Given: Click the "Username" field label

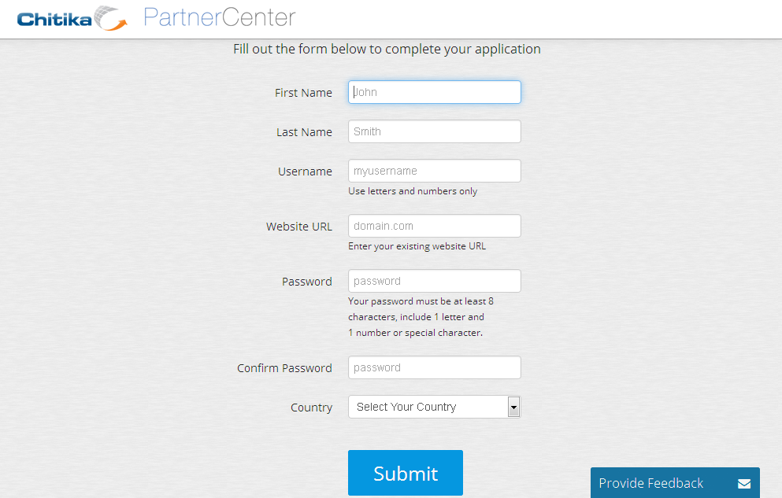Looking at the screenshot, I should point(305,172).
